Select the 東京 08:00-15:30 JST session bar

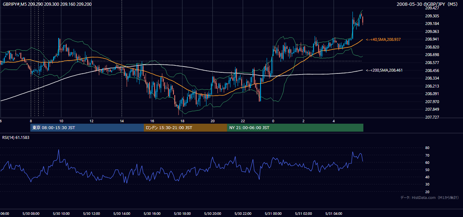tap(87, 128)
